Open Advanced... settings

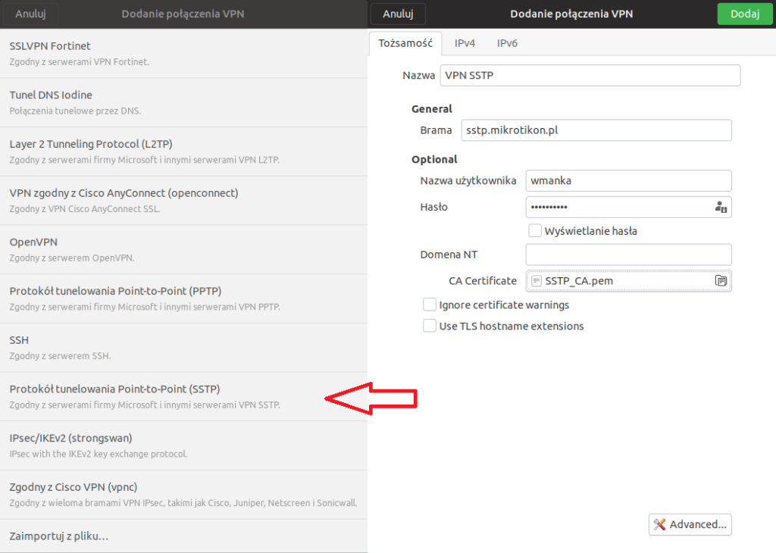(x=690, y=524)
